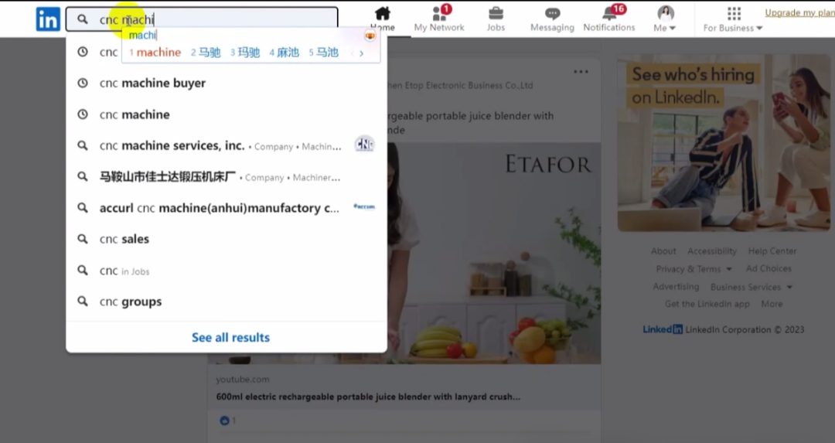Screen dimensions: 835x443
Task: Click search icon beside cnc sales
Action: [x=83, y=239]
